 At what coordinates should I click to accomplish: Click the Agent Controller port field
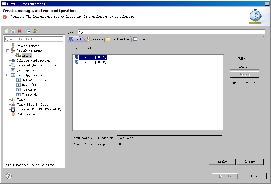(170, 144)
